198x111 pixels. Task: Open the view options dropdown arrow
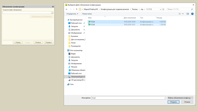183,14
